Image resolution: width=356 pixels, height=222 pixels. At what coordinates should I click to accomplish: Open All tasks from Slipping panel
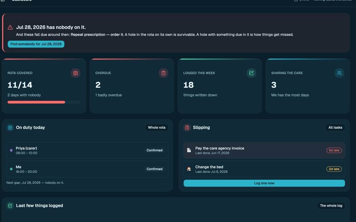335,128
